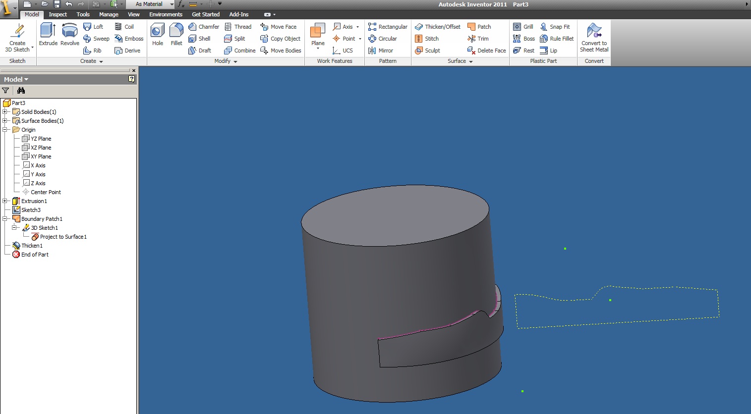Expand the Extrusion1 feature node
Image resolution: width=751 pixels, height=414 pixels.
tap(5, 201)
